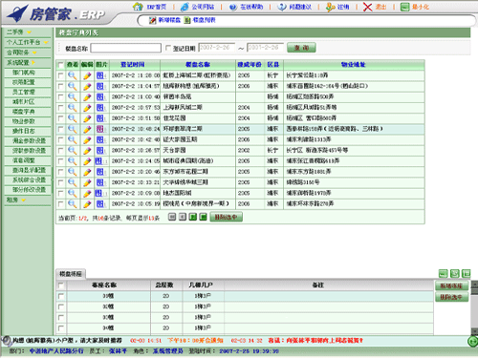The image size is (478, 358).
Task: Click into the 楼盘名称 search field
Action: (x=126, y=48)
